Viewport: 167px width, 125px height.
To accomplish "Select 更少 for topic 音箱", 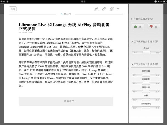I will pos(135,100).
